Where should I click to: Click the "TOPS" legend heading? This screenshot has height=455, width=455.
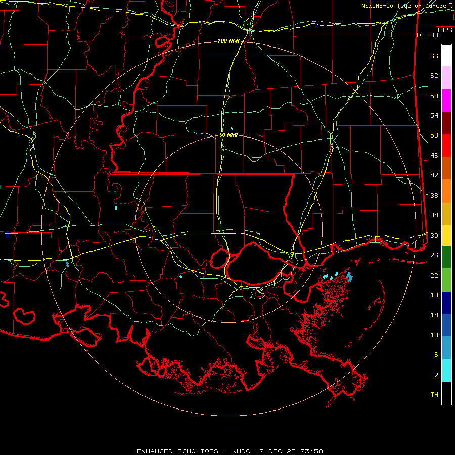point(444,30)
